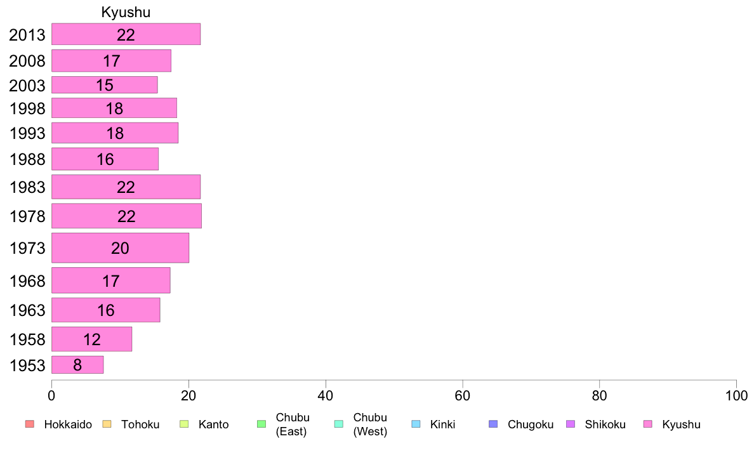Click the 1988 year axis label
Screen dimensions: 754x467
(x=27, y=160)
